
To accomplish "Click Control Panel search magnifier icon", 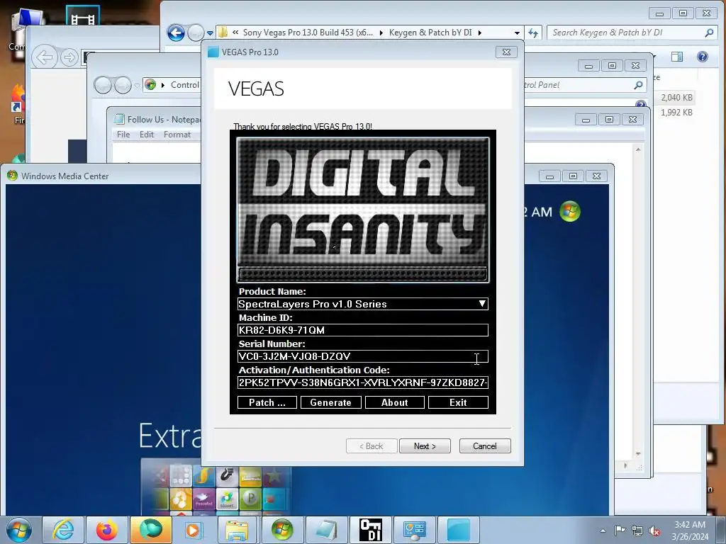I will click(x=638, y=85).
